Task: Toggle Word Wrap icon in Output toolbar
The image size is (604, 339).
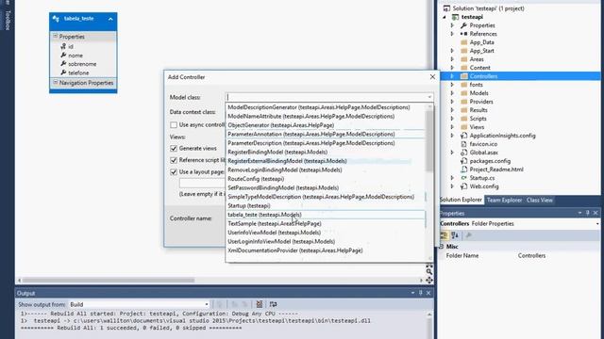Action: [273, 304]
